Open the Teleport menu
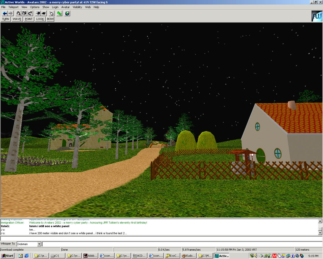 coord(13,7)
